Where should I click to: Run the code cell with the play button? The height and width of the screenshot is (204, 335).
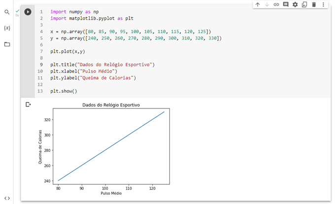coord(28,12)
